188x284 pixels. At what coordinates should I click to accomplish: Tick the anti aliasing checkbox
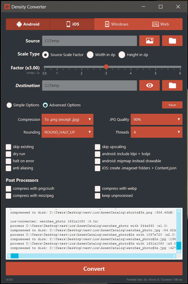(x=8, y=168)
